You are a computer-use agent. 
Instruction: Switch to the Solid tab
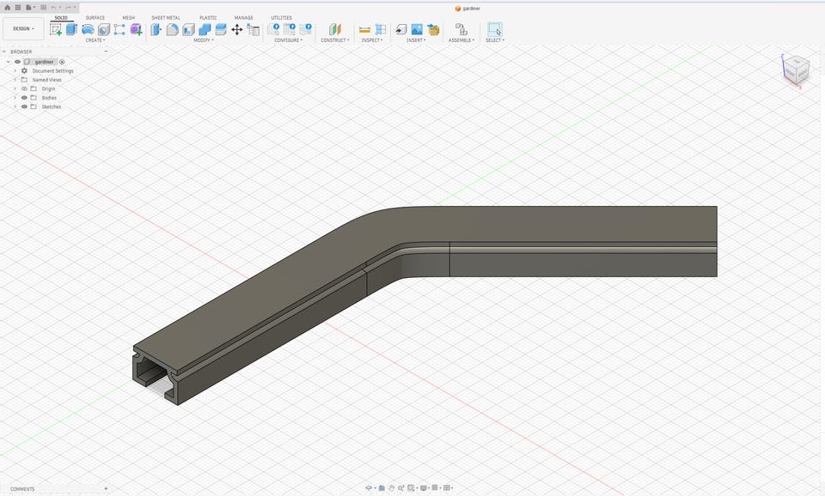click(x=61, y=18)
